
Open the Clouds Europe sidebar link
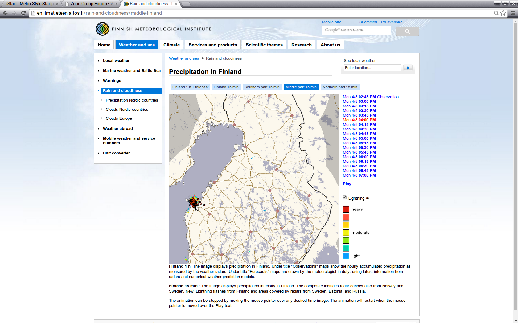click(119, 118)
